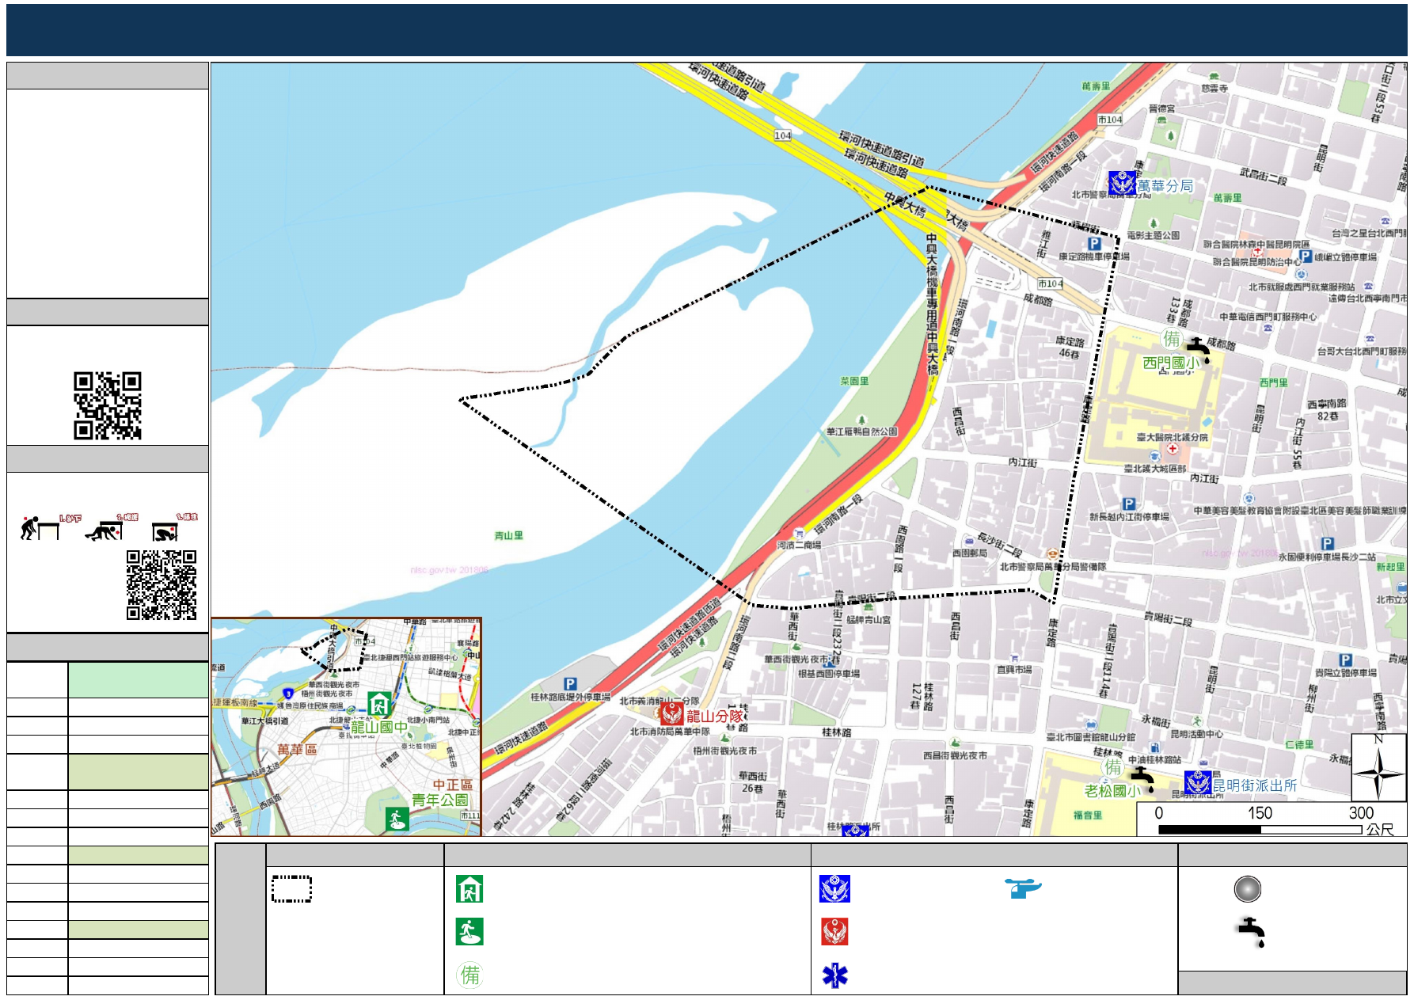1414x1000 pixels.
Task: Click the 備 circle marker above 西門國小
Action: click(1172, 339)
